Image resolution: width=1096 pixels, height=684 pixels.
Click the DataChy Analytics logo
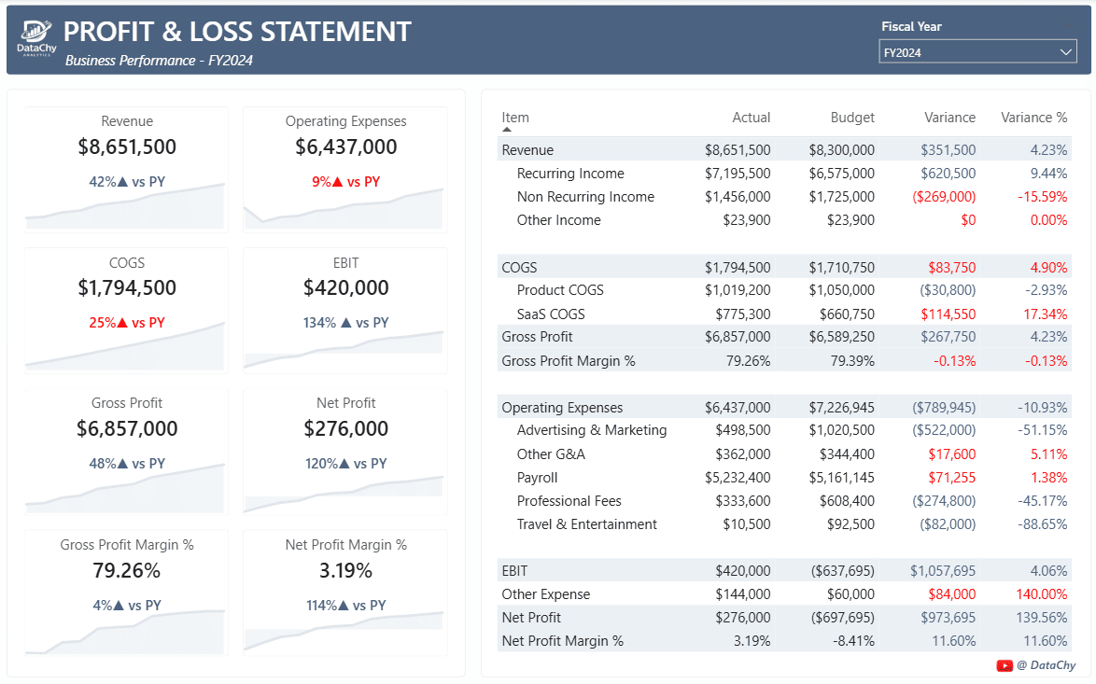pyautogui.click(x=36, y=39)
